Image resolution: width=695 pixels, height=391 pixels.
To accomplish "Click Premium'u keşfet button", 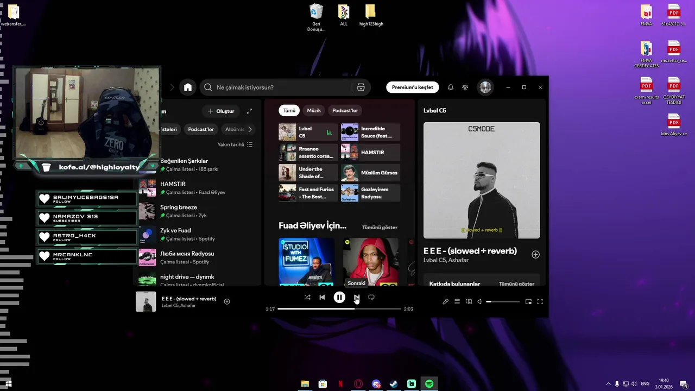I will pyautogui.click(x=413, y=87).
